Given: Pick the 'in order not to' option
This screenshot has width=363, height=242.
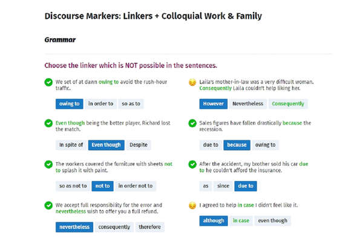Looking at the screenshot, I should coord(136,186).
